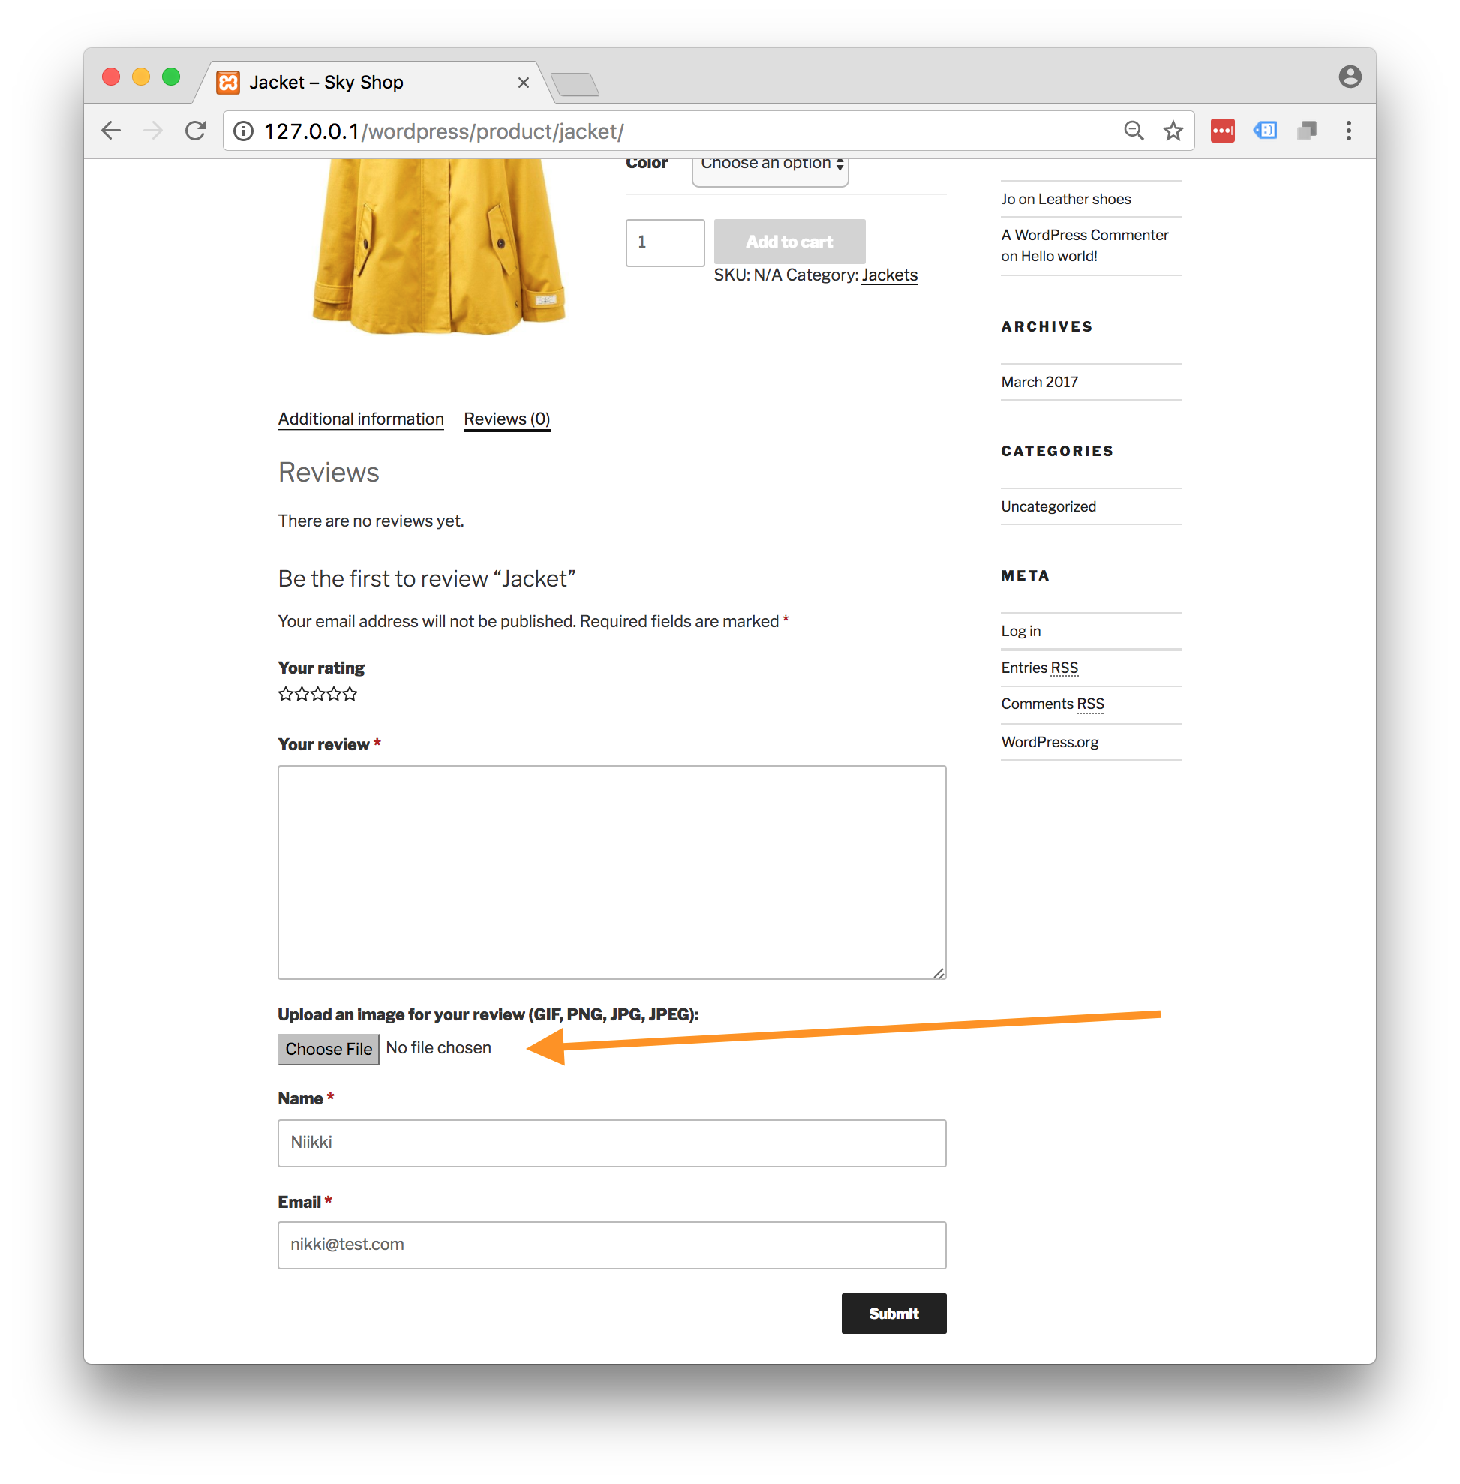Open March 2017 archive link
This screenshot has width=1460, height=1484.
point(1039,382)
